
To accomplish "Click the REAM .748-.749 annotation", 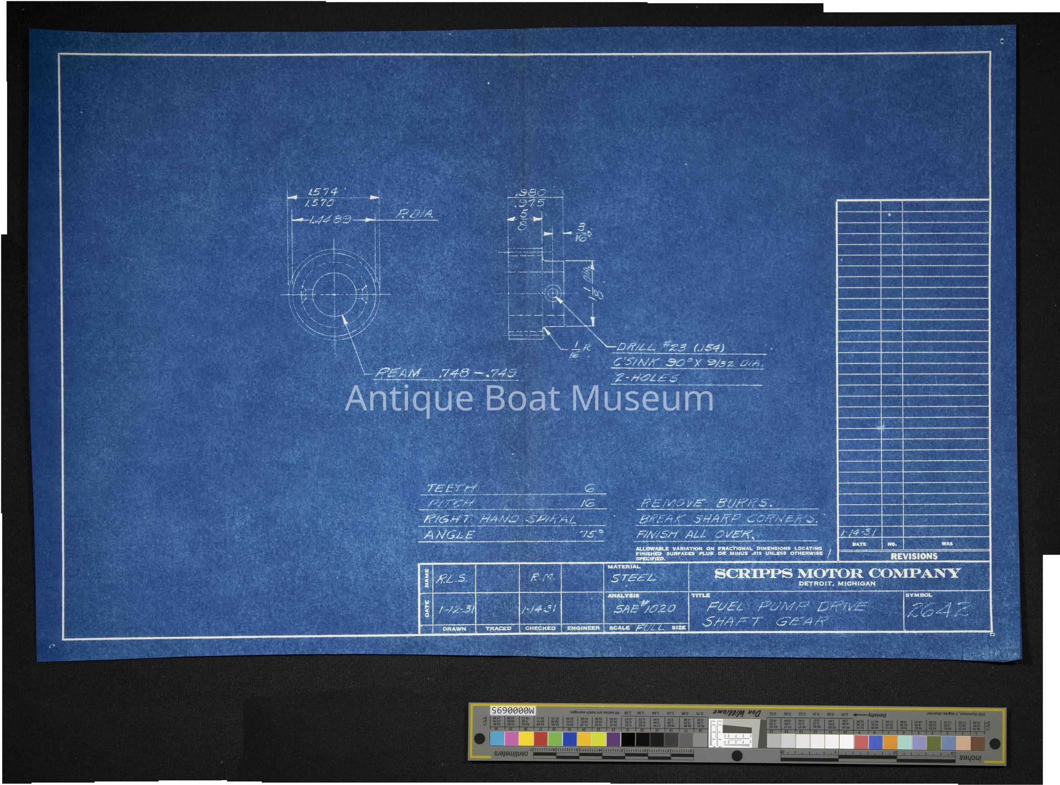I will click(445, 373).
